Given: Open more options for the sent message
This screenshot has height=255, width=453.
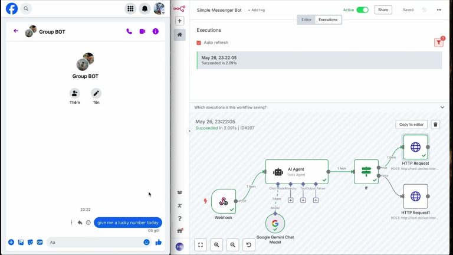Looking at the screenshot, I should (71, 223).
